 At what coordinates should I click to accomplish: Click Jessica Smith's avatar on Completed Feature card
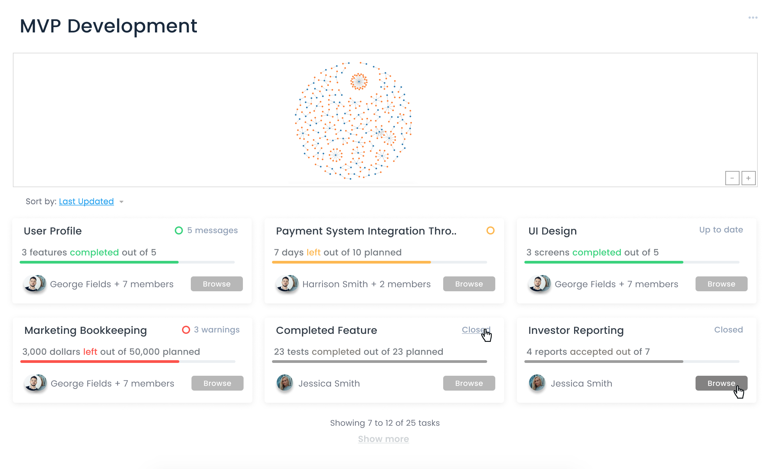(285, 383)
